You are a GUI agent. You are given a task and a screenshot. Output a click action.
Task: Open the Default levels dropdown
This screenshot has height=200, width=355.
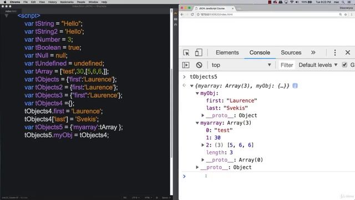click(318, 65)
